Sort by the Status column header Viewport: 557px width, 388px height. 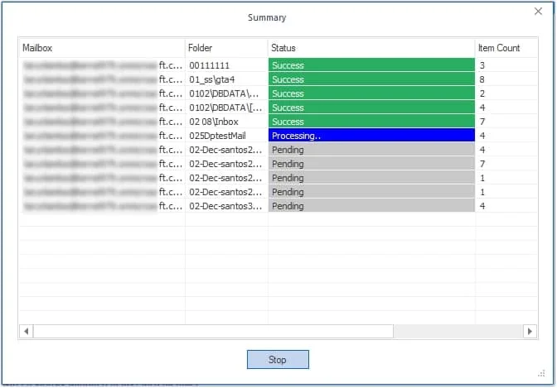click(371, 48)
